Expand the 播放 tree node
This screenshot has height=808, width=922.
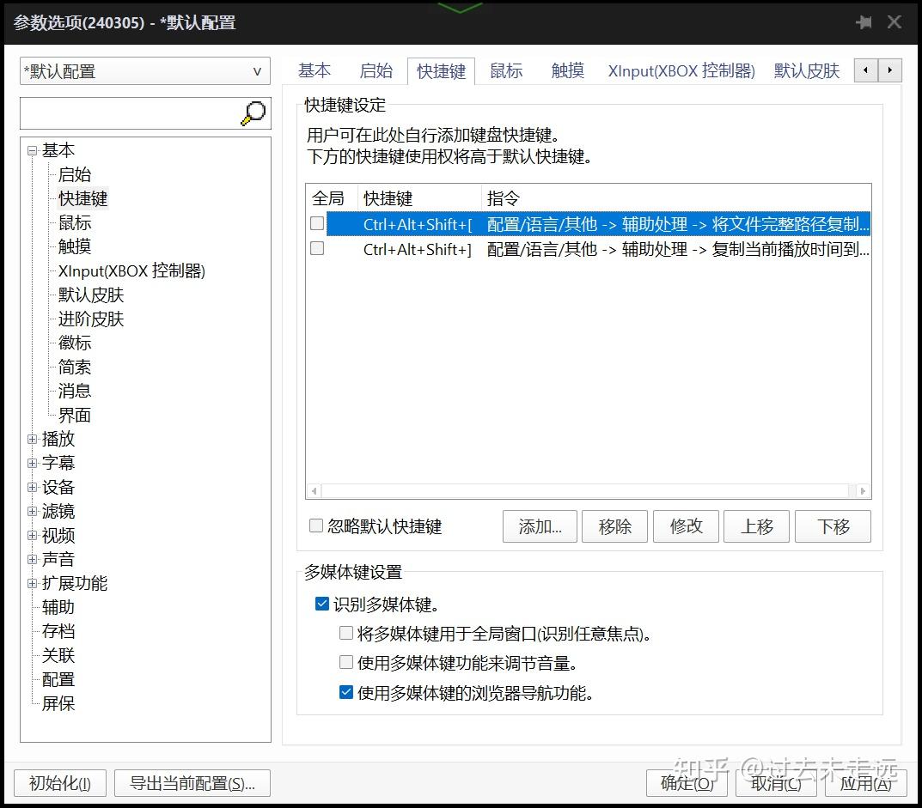pos(32,439)
